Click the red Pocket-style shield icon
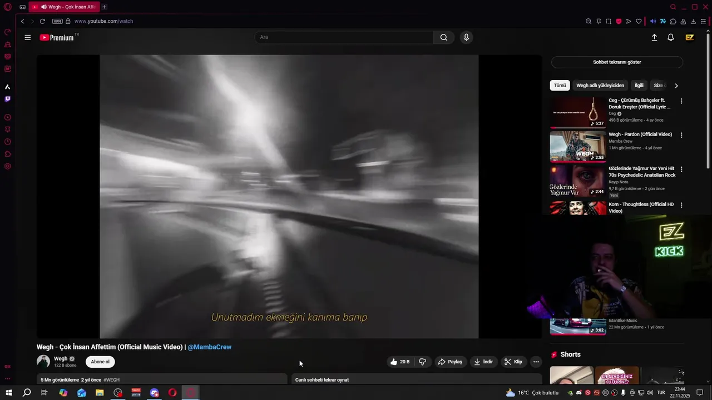 tap(619, 21)
